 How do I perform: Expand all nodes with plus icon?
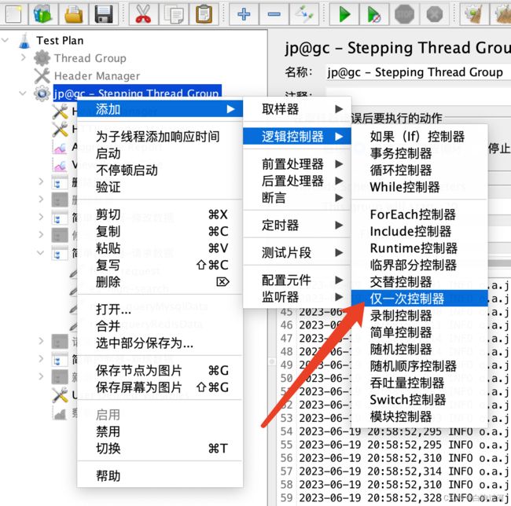244,14
